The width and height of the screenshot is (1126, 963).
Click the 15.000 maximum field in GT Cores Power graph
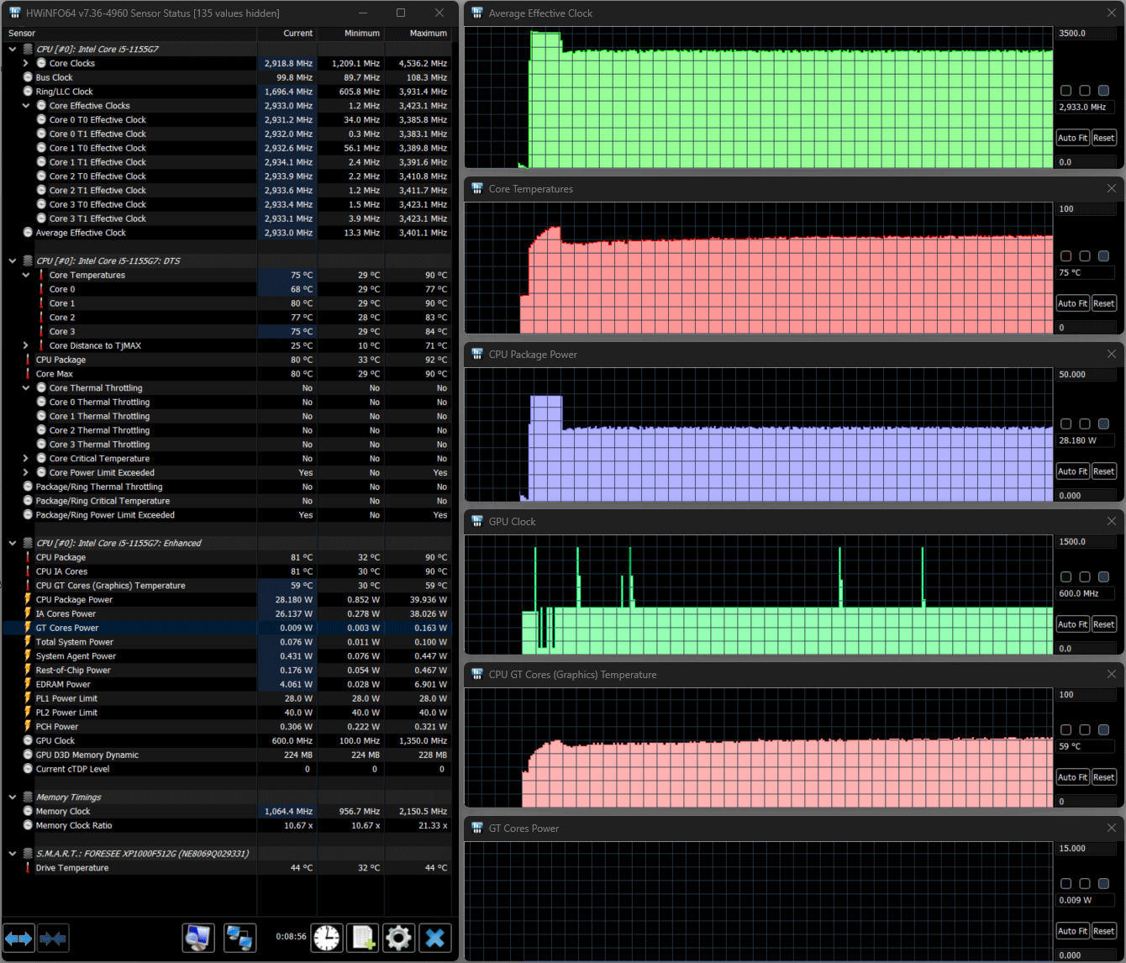coord(1087,849)
